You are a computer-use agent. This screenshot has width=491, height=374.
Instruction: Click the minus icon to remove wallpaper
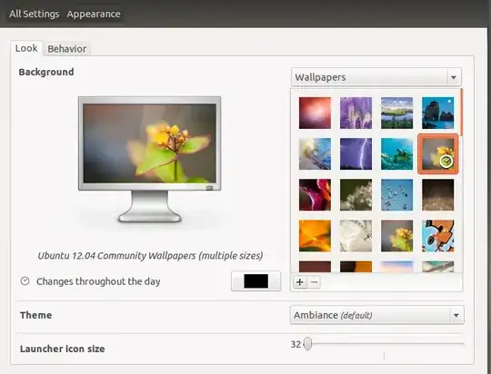[315, 282]
